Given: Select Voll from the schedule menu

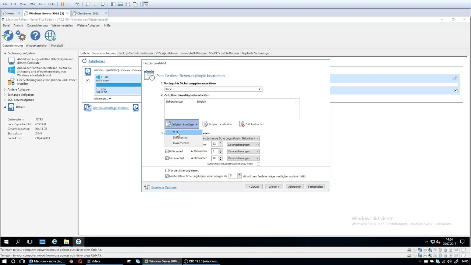Looking at the screenshot, I should [x=183, y=132].
